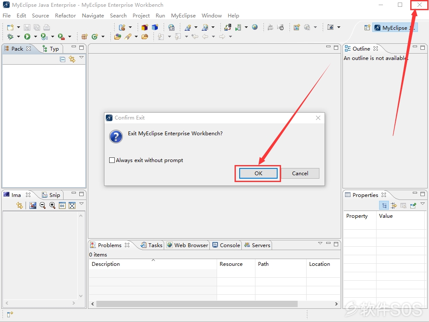Image resolution: width=429 pixels, height=322 pixels.
Task: Toggle Link with selection in Image panel
Action: click(20, 205)
